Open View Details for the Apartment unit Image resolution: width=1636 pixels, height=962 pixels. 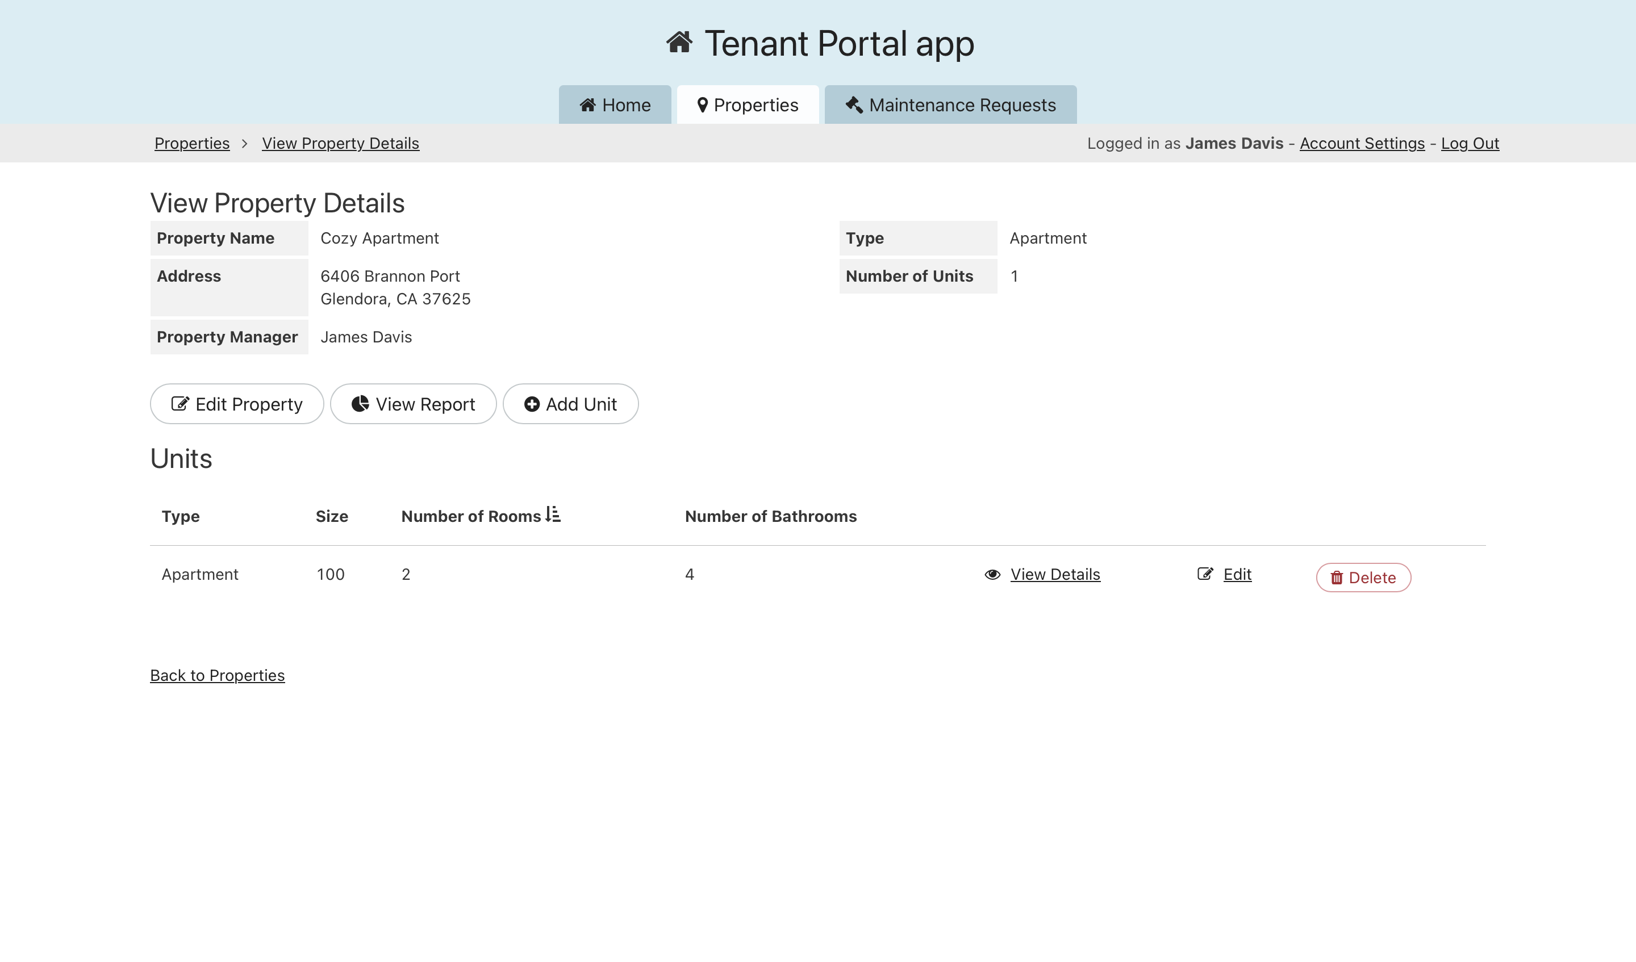point(1055,575)
